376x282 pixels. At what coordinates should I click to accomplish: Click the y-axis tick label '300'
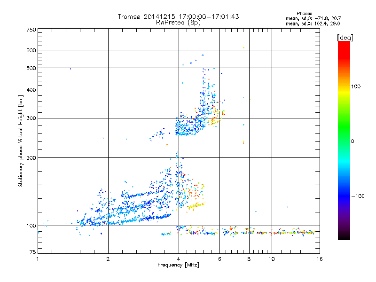click(x=31, y=118)
